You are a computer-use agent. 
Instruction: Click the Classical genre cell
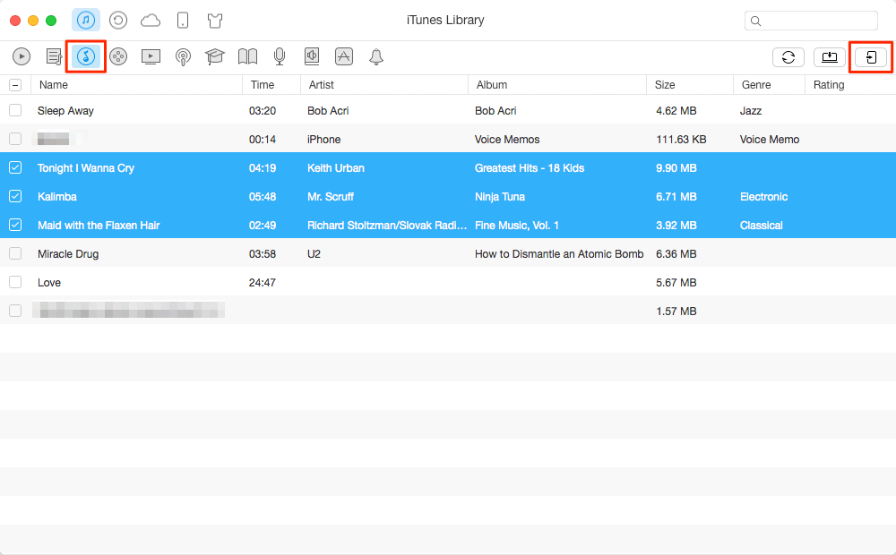761,225
